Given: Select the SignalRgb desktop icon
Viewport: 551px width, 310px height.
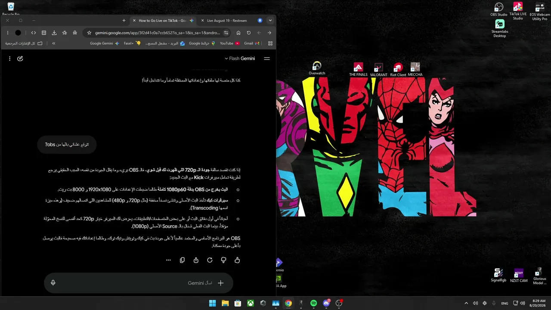Looking at the screenshot, I should pos(498,275).
